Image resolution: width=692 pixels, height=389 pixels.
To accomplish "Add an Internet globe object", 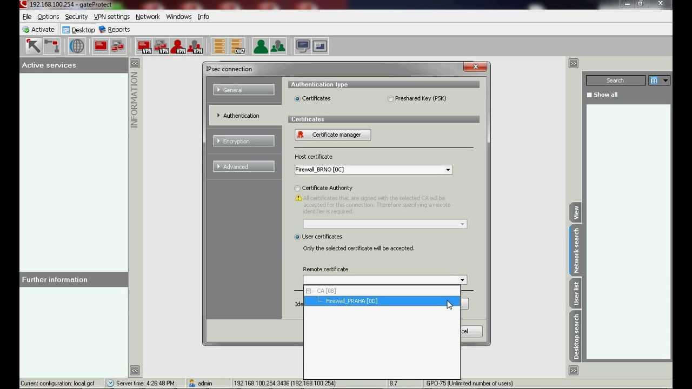I will pyautogui.click(x=77, y=46).
